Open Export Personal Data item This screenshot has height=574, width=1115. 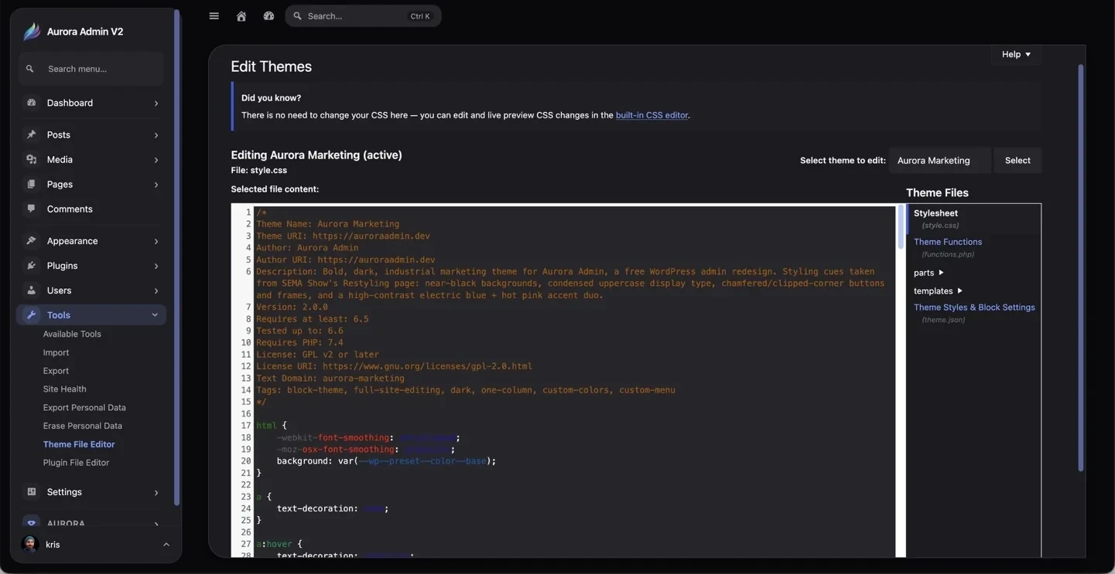coord(84,408)
